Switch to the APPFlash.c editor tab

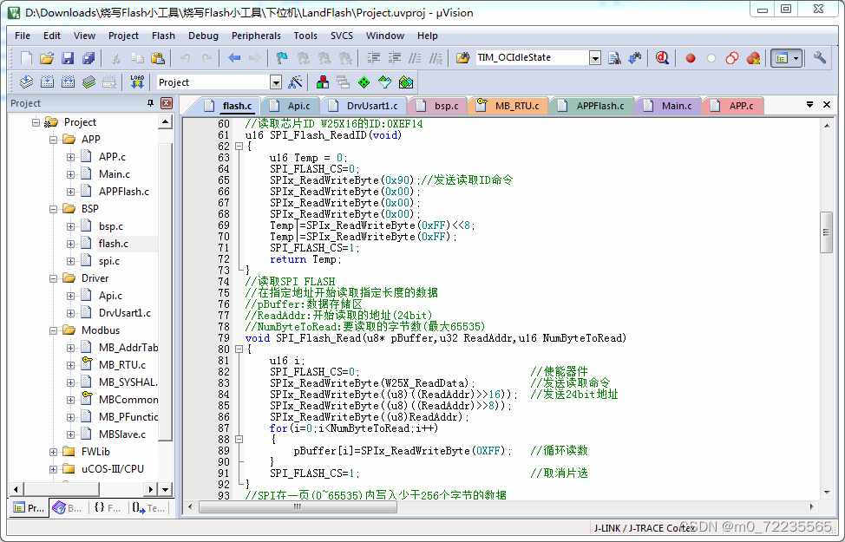pos(592,106)
